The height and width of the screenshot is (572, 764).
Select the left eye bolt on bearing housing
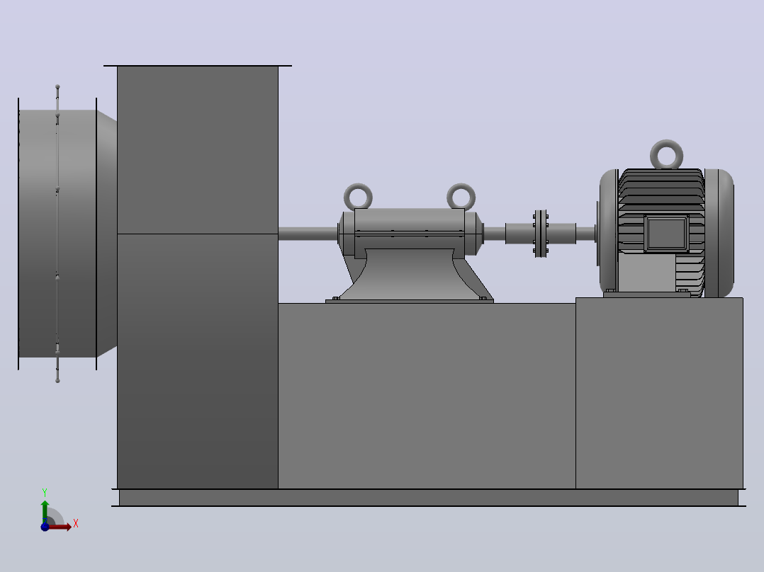pyautogui.click(x=358, y=197)
